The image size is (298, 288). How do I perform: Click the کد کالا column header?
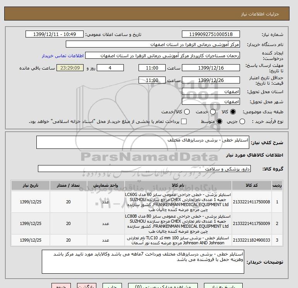point(252,185)
